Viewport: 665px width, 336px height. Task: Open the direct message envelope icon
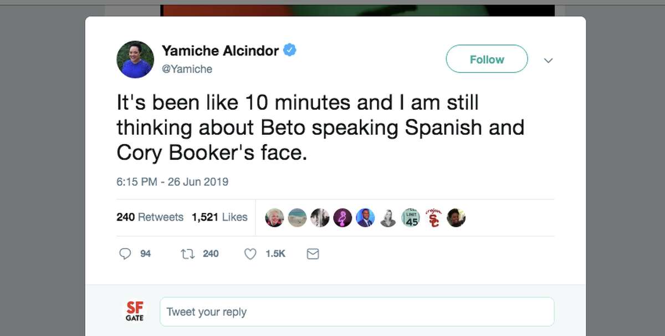pos(313,253)
